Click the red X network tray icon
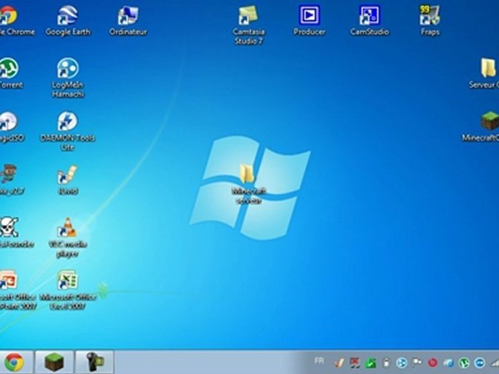The image size is (499, 374). (355, 363)
